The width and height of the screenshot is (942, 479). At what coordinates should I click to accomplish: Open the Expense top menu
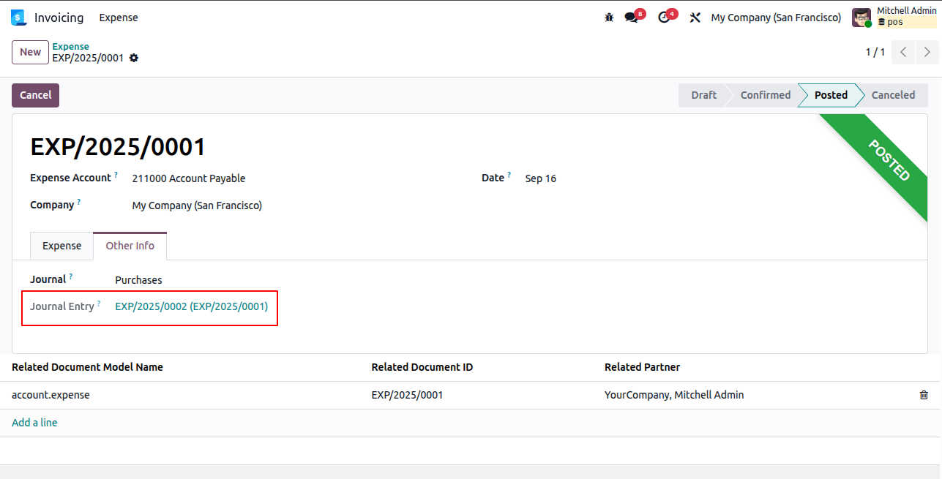119,18
